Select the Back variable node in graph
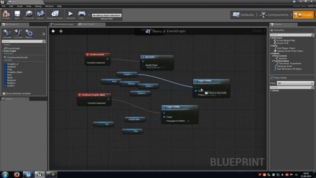Image resolution: width=316 pixels, height=178 pixels. tap(111, 81)
